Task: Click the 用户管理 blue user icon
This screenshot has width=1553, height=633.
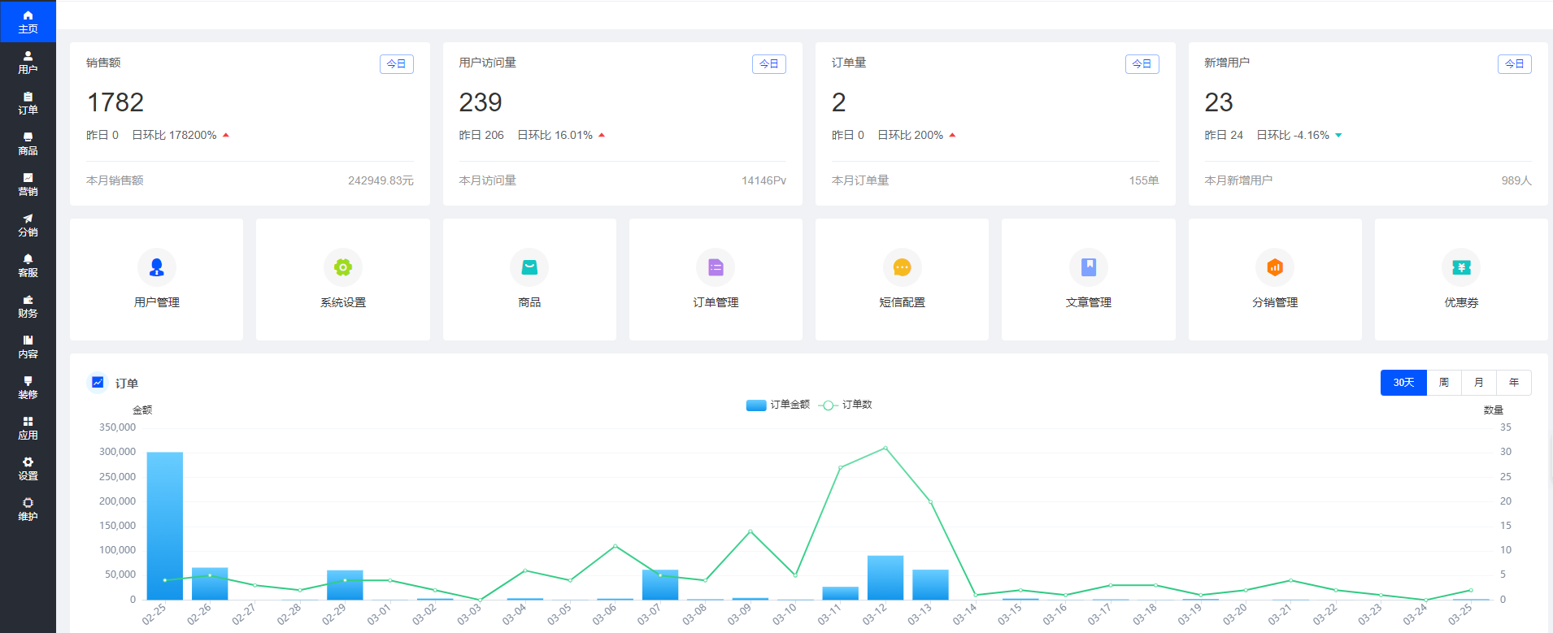Action: coord(157,267)
